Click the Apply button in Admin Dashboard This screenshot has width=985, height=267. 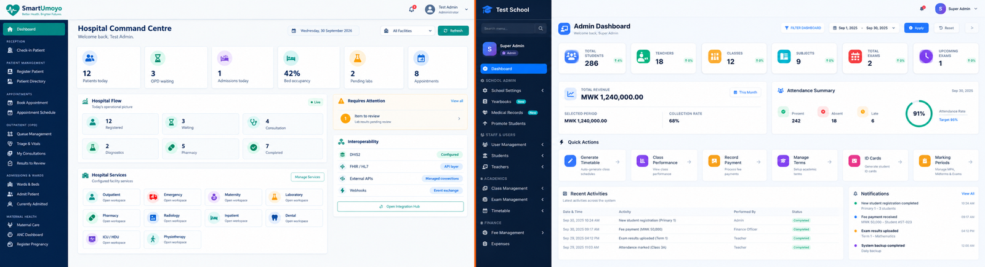[x=916, y=28]
